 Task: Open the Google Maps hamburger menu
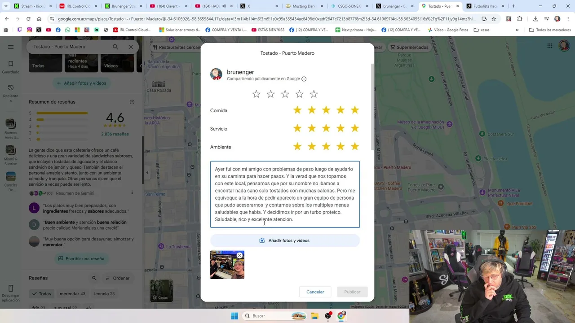click(11, 47)
